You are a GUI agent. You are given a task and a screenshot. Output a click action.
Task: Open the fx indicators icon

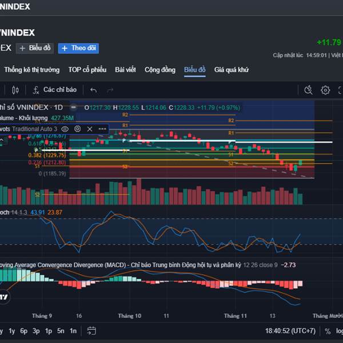pos(35,90)
